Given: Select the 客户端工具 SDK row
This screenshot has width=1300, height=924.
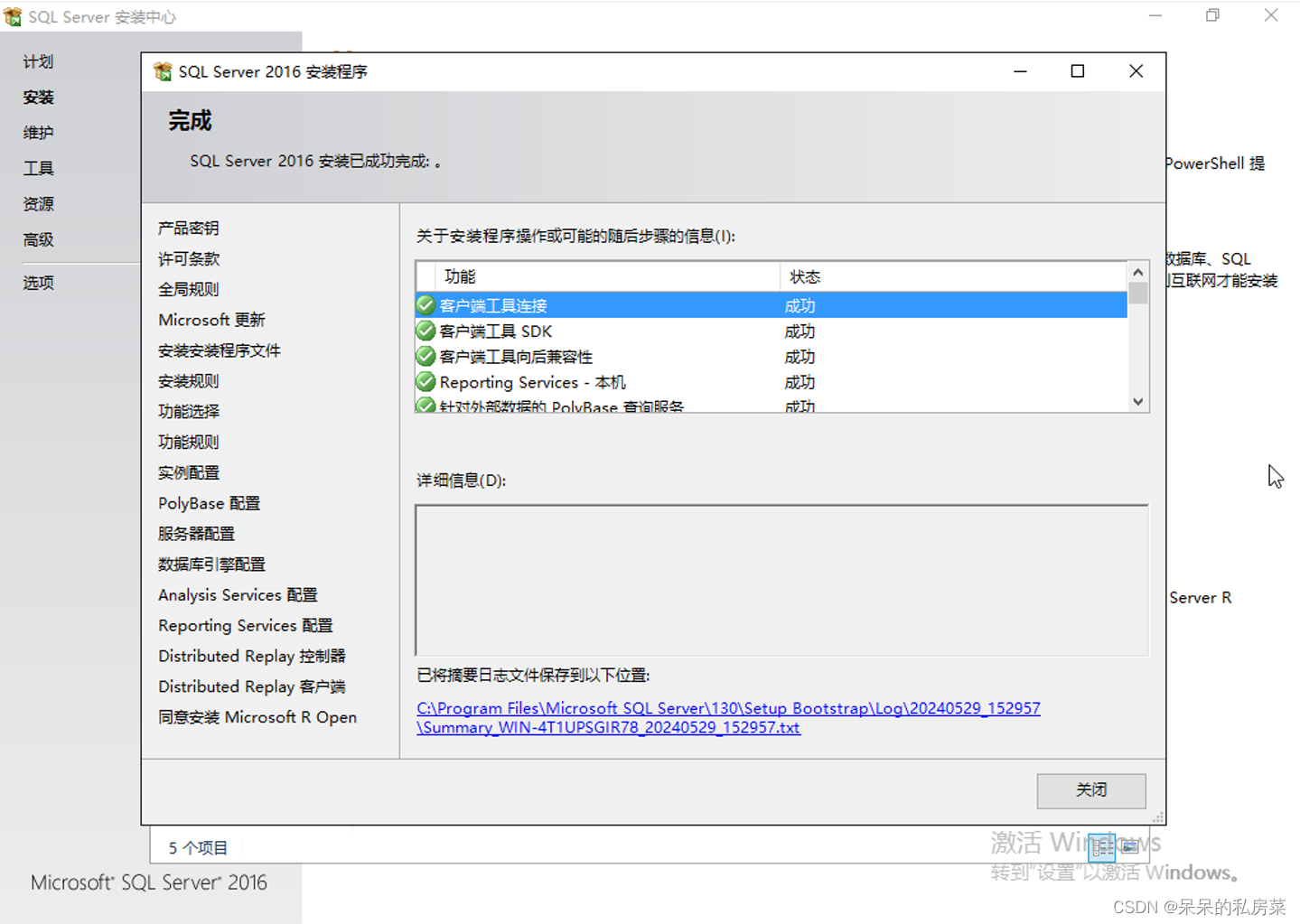Looking at the screenshot, I should (x=772, y=331).
